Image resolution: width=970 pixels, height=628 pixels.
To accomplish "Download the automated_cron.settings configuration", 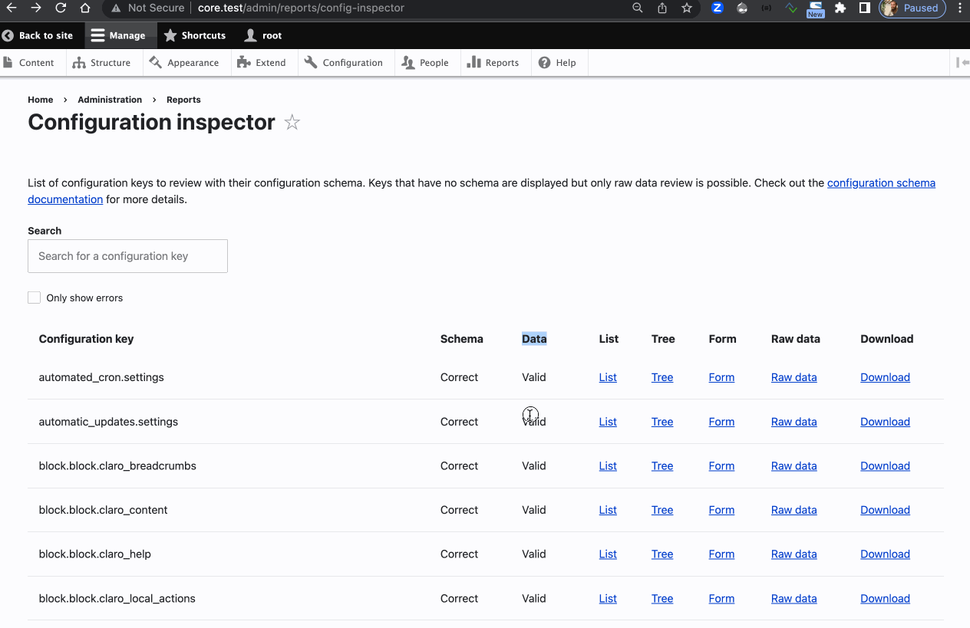I will pyautogui.click(x=885, y=377).
